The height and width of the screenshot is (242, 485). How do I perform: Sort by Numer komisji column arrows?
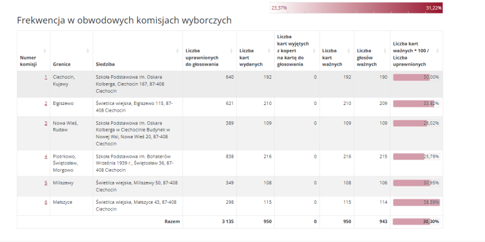(44, 51)
